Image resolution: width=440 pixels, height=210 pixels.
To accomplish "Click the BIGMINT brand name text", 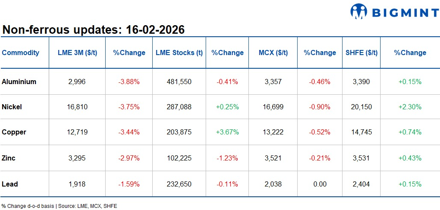I will click(x=404, y=13).
